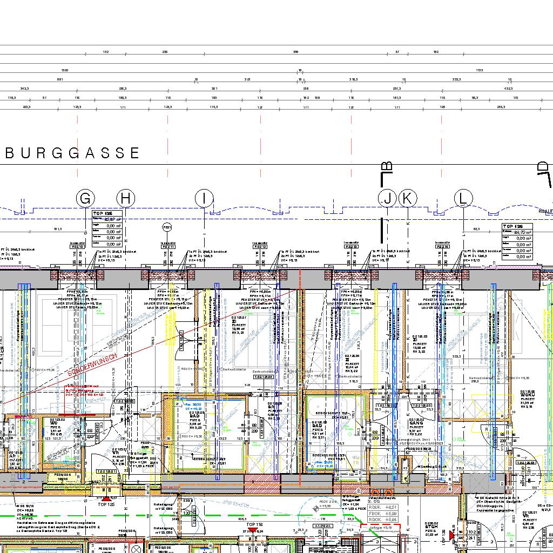Click the RDUK +8,51 level box
553x553 pixels.
[x=383, y=507]
